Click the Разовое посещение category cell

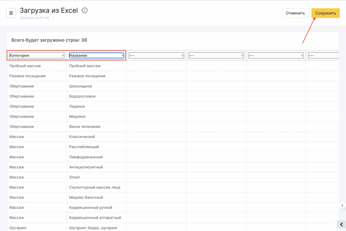(x=27, y=76)
